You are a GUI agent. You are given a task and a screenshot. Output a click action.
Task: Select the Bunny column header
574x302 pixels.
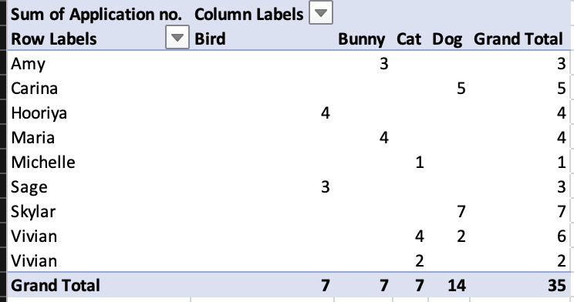(x=361, y=39)
